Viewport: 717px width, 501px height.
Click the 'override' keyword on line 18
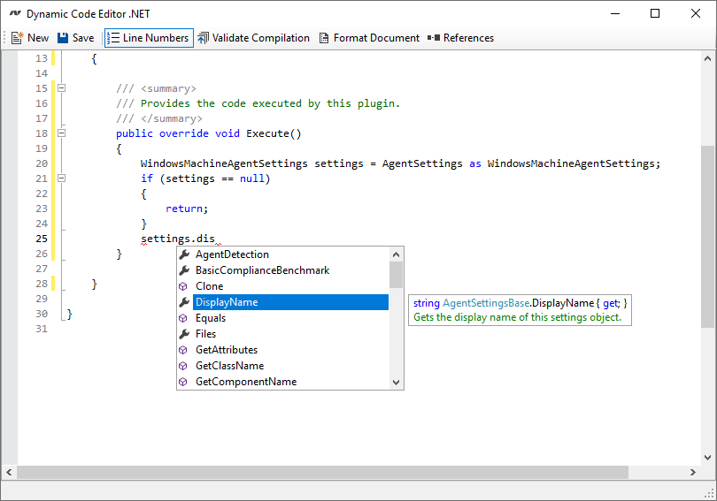point(184,133)
